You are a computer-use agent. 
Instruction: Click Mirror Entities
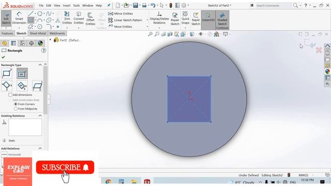pos(121,13)
